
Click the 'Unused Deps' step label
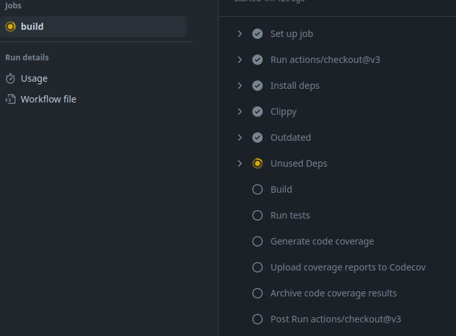tap(298, 163)
